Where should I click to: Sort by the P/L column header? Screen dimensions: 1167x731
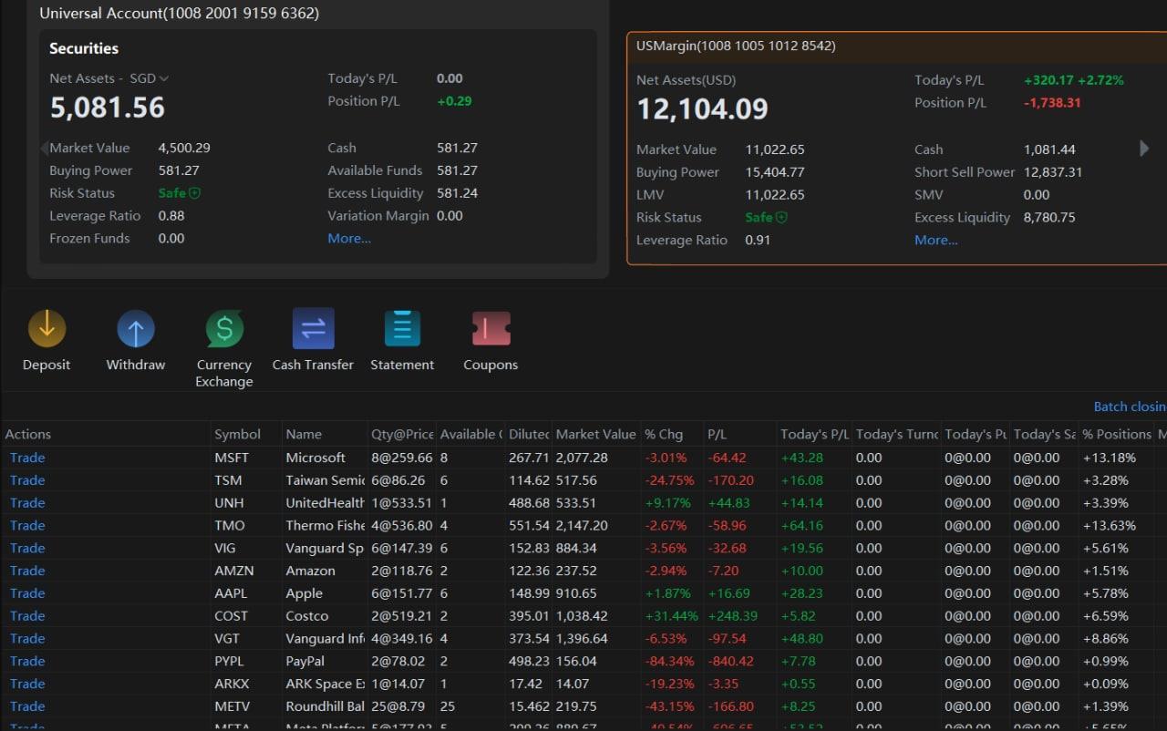(717, 435)
